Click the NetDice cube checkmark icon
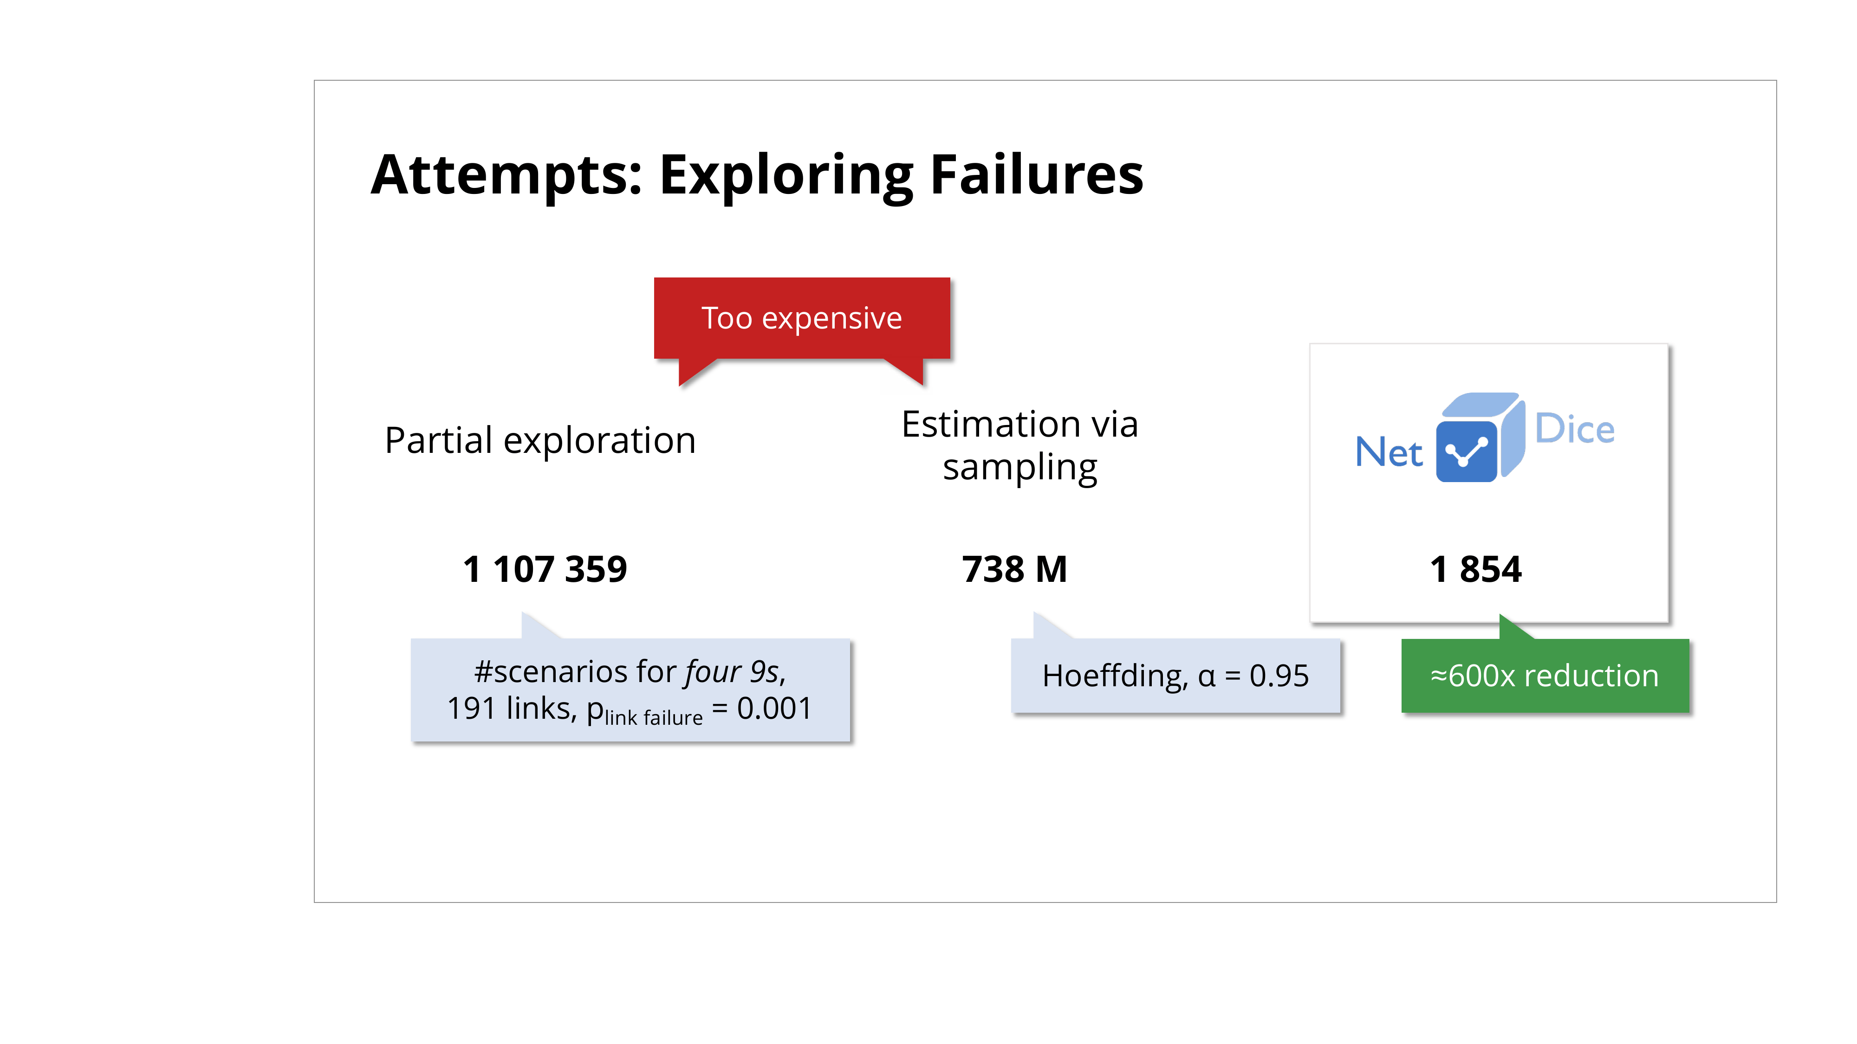This screenshot has width=1857, height=1044. point(1466,452)
